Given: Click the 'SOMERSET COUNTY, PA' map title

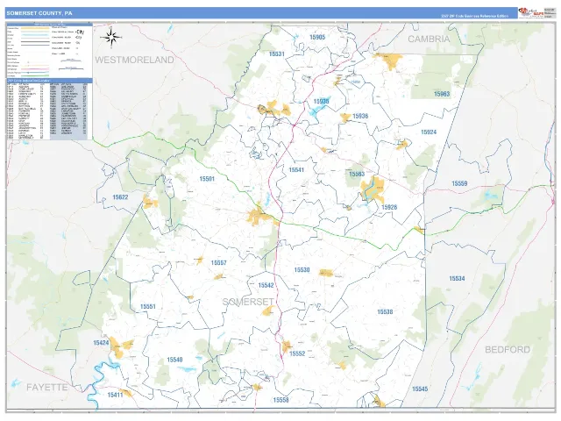Looking at the screenshot, I should click(39, 13).
